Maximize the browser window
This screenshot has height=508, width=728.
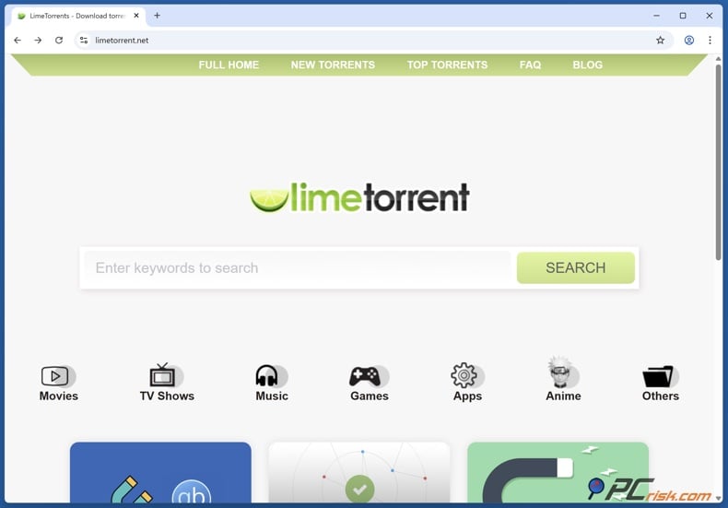[683, 16]
